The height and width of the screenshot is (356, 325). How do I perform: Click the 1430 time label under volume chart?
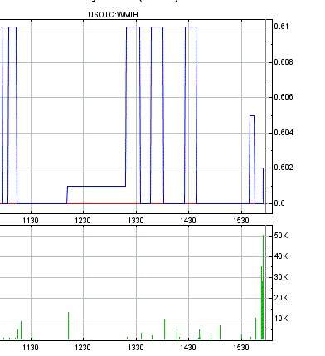(x=188, y=347)
